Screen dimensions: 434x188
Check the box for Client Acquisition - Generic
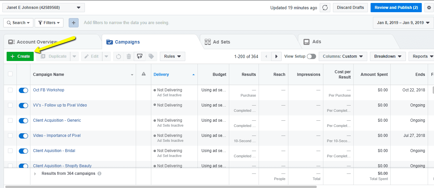pyautogui.click(x=10, y=120)
